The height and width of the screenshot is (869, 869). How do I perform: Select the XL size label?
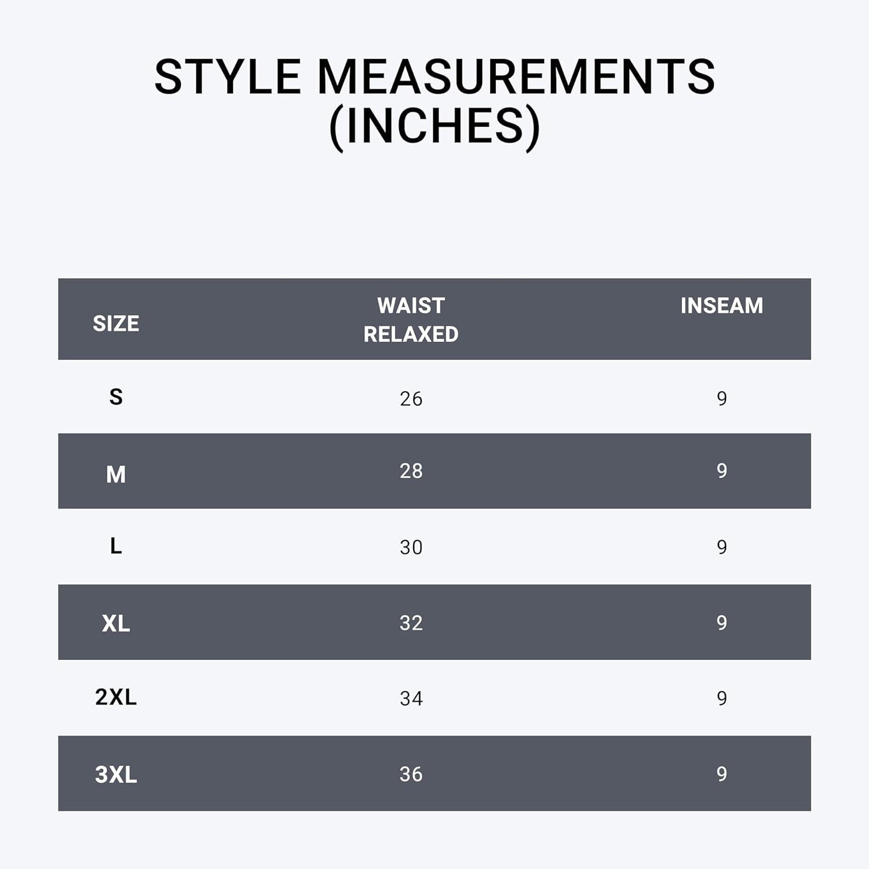pos(116,623)
